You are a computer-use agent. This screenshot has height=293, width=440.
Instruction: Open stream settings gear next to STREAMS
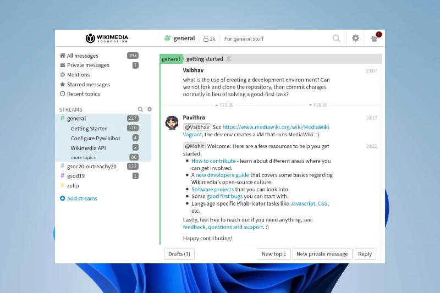tap(150, 109)
